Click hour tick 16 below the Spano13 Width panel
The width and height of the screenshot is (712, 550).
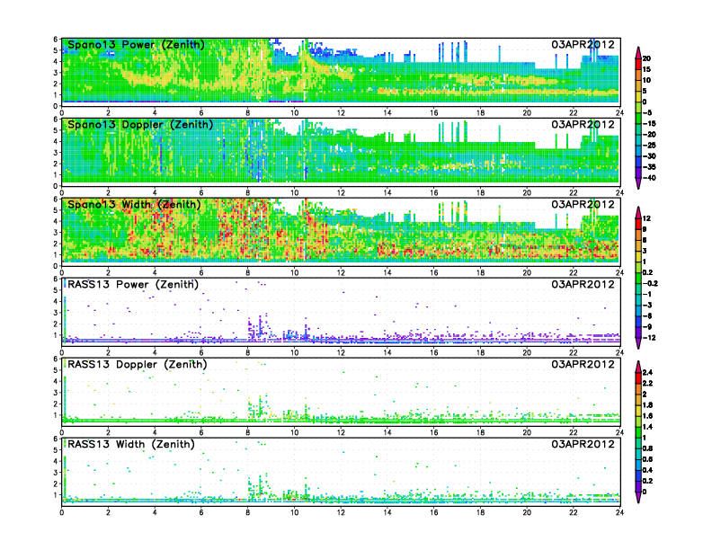click(433, 272)
